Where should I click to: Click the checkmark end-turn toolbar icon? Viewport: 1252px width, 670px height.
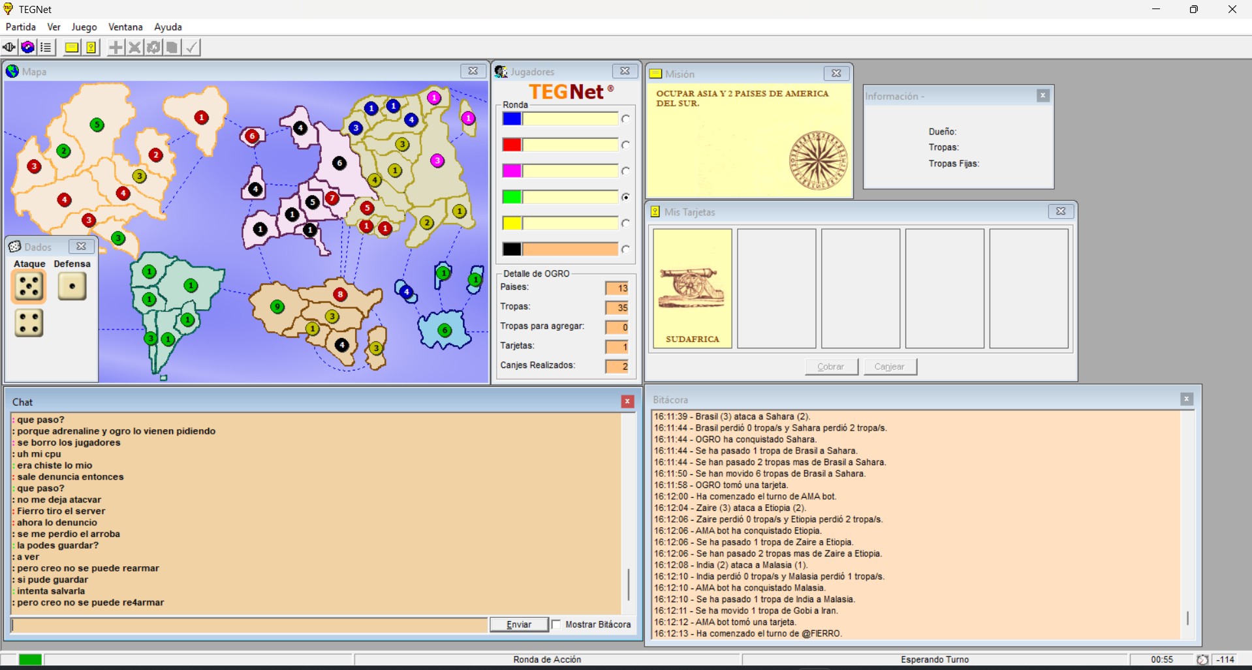click(191, 48)
